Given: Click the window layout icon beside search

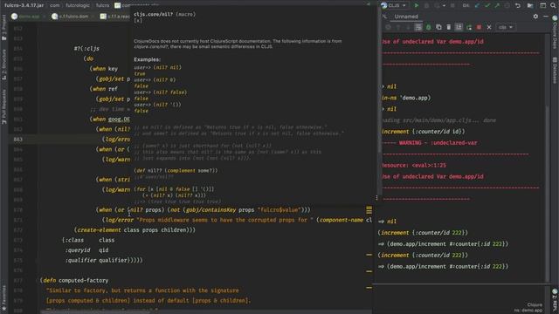Looking at the screenshot, I should click(x=542, y=5).
